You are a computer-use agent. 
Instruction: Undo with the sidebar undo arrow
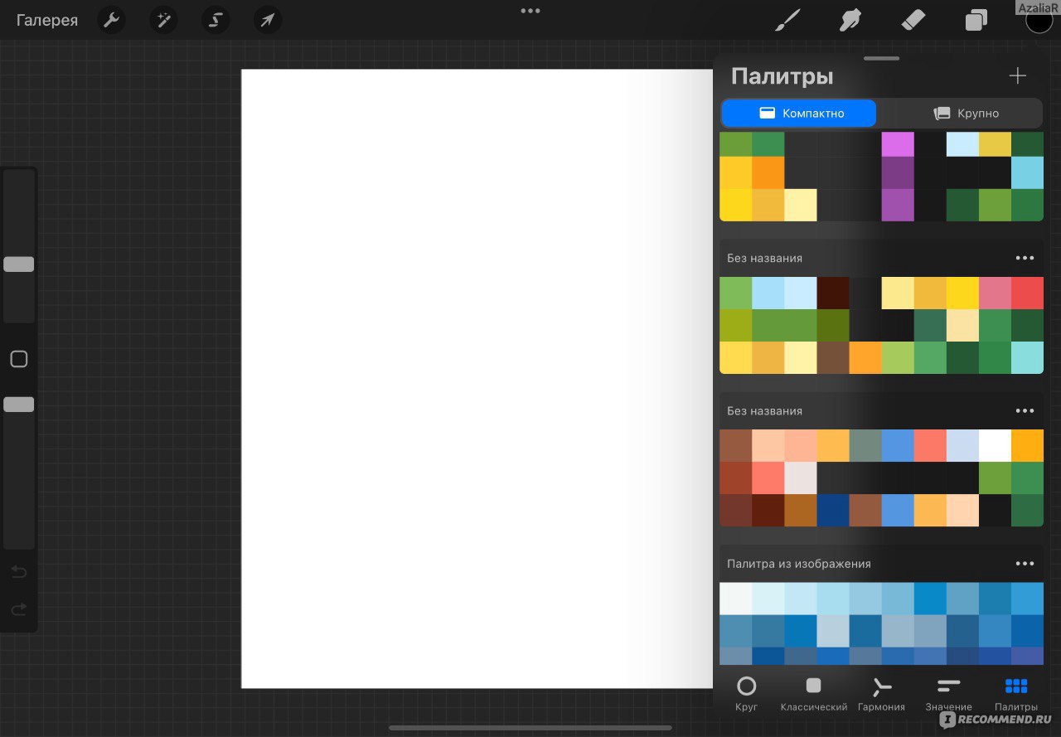(x=18, y=571)
